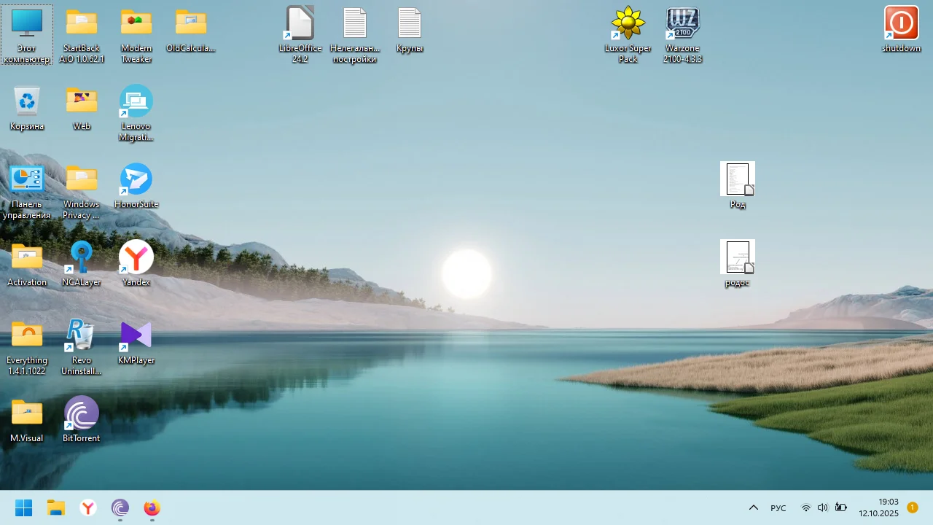Viewport: 933px width, 525px height.
Task: Select the Everything 1.4.1.1022 folder
Action: [27, 347]
